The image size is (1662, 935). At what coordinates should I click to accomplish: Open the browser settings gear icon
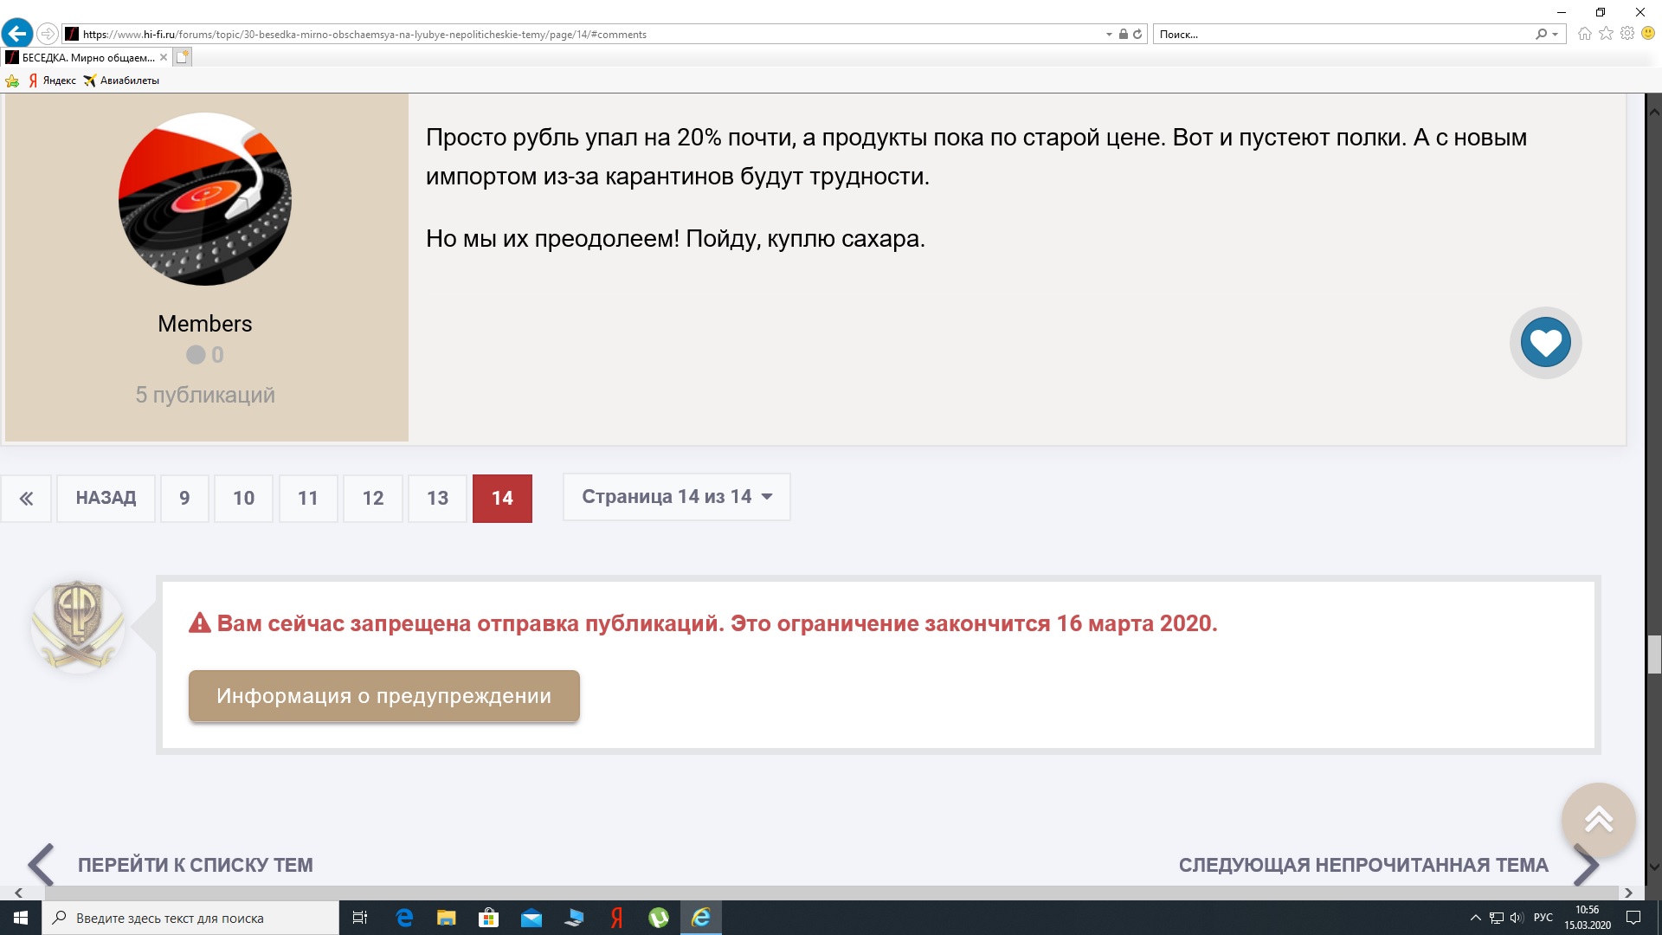coord(1627,34)
